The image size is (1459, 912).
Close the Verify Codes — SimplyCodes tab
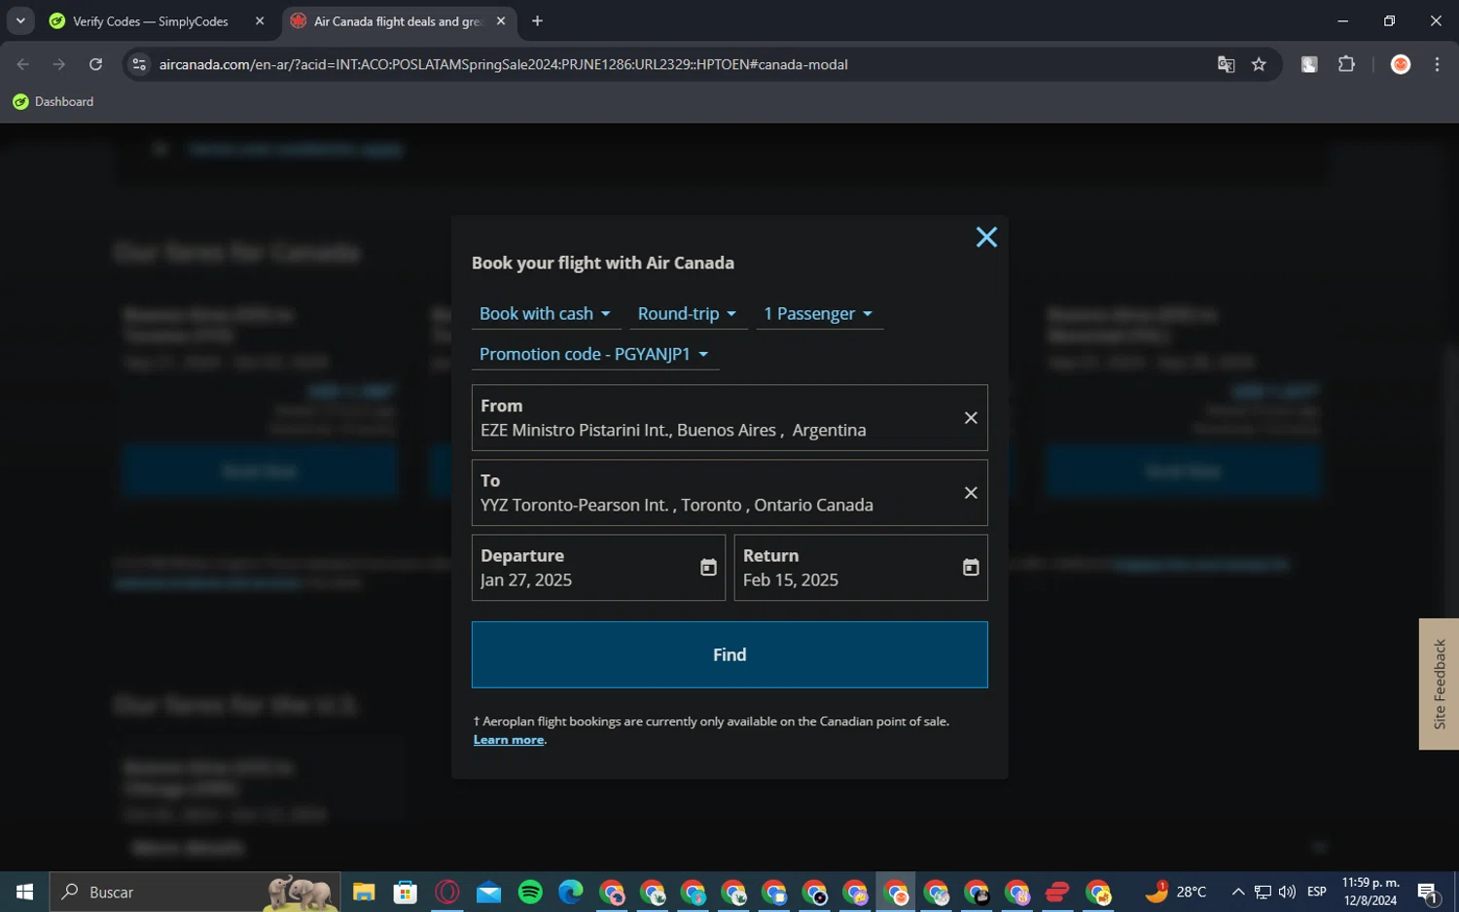point(260,21)
